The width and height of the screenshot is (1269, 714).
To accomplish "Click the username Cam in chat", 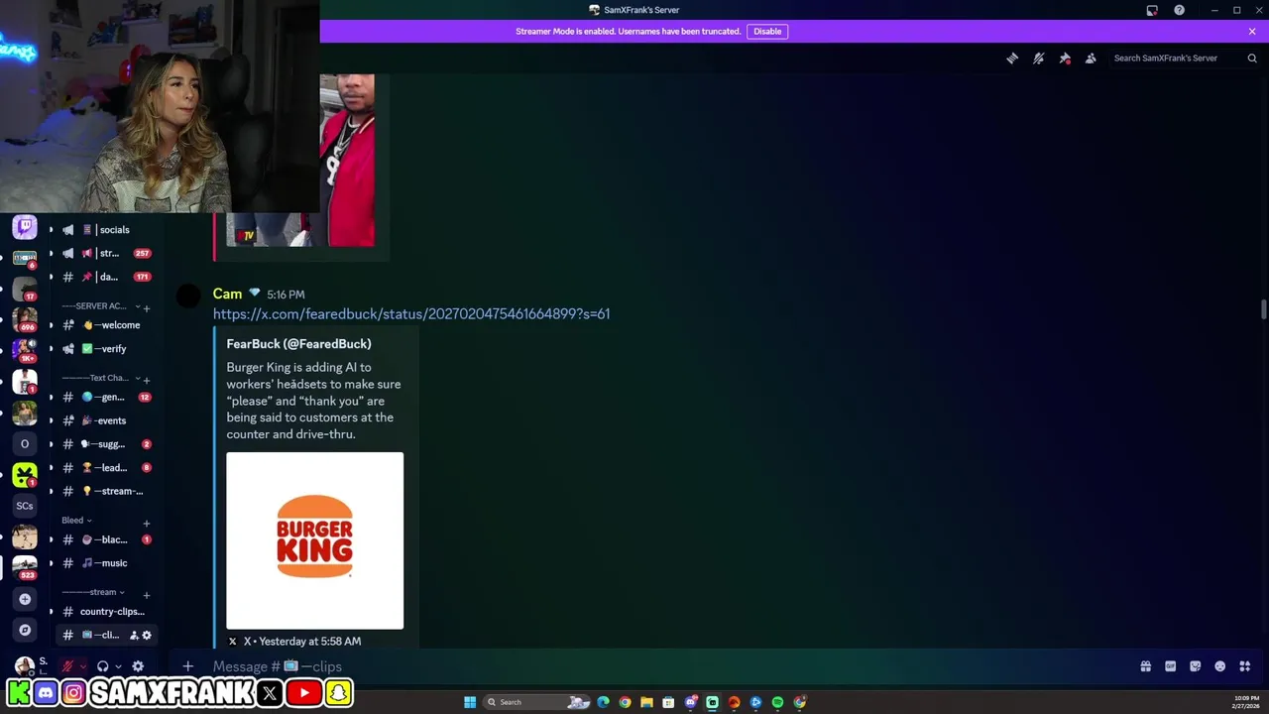I will point(227,295).
